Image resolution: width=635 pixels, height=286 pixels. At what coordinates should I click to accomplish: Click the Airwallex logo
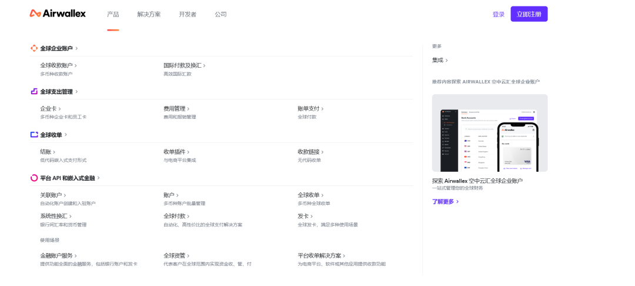58,14
